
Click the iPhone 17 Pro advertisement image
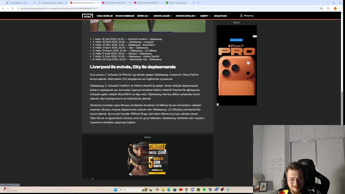[x=237, y=65]
